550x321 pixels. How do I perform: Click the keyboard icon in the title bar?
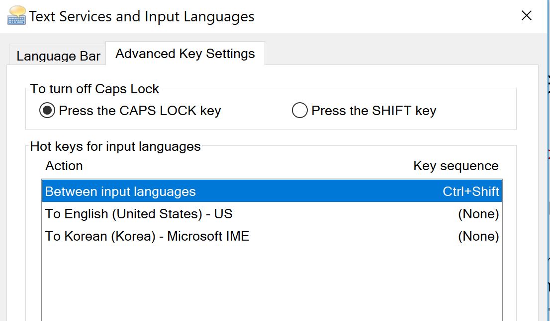16,15
